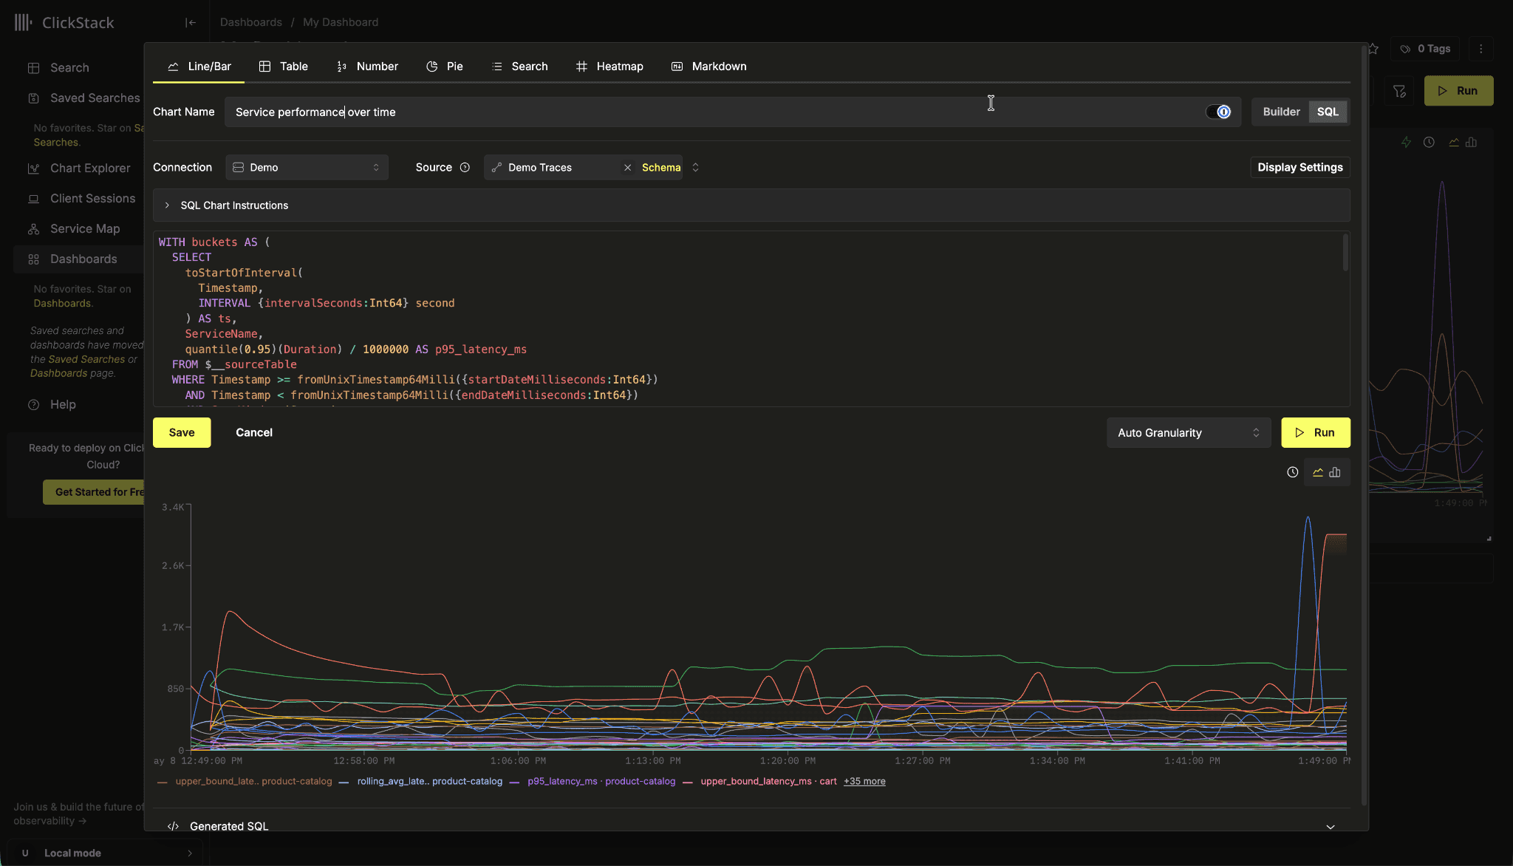Cancel chart editing

tap(254, 433)
